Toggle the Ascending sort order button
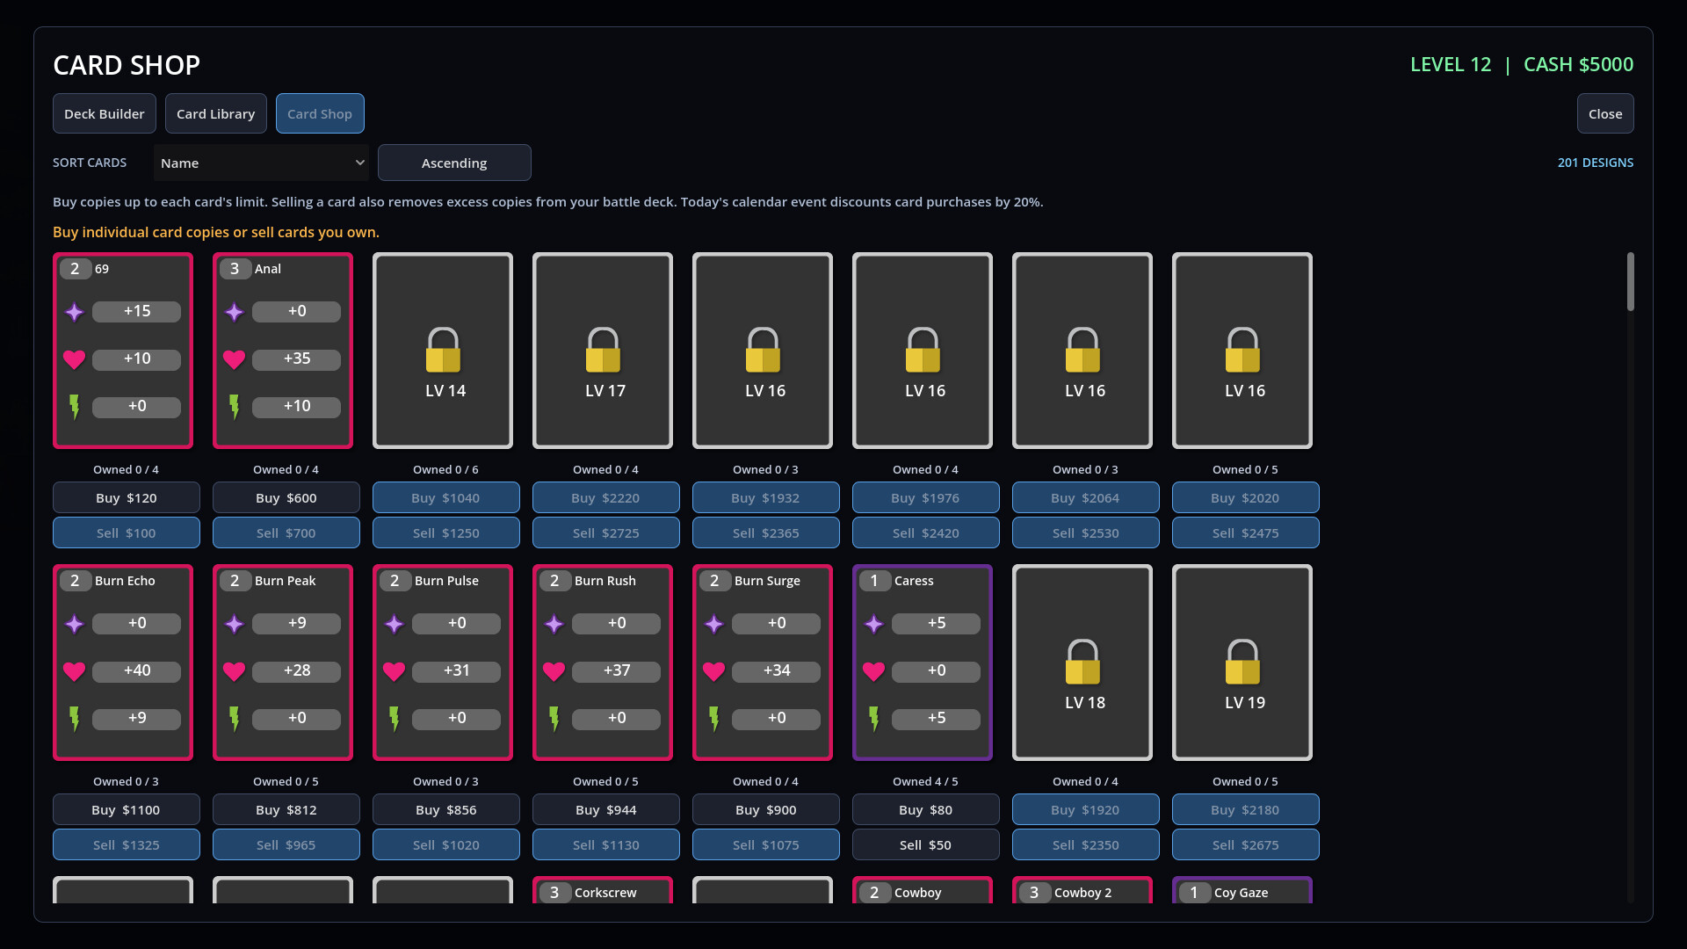The height and width of the screenshot is (949, 1687). pyautogui.click(x=454, y=163)
